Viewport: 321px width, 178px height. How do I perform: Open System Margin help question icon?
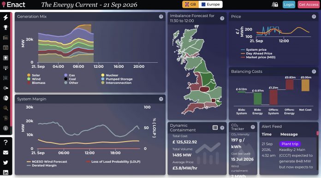tap(161, 99)
